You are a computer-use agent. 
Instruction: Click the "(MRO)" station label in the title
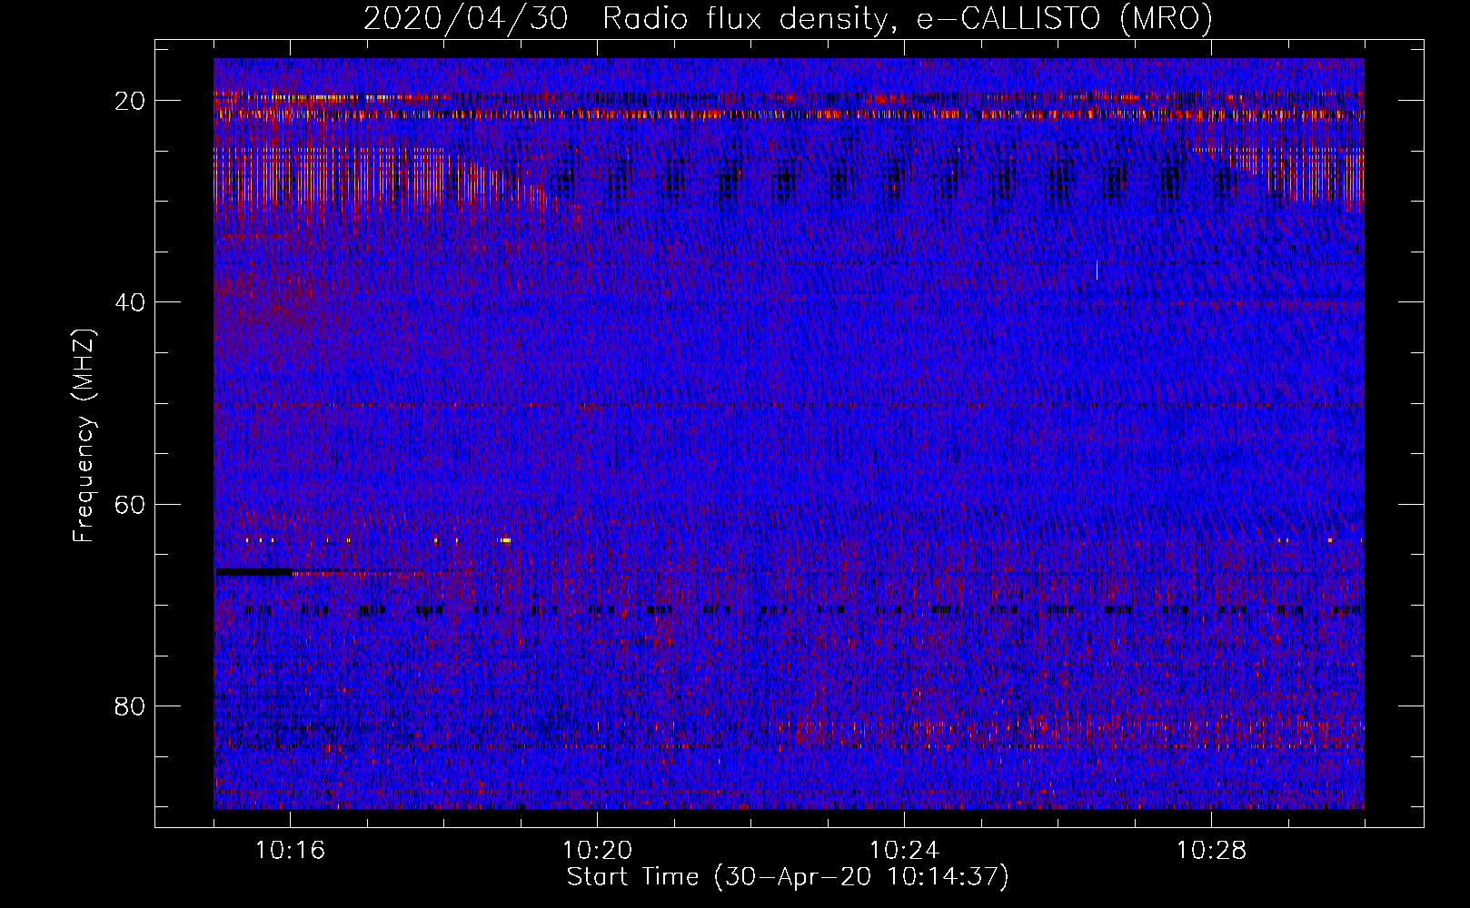[1166, 19]
